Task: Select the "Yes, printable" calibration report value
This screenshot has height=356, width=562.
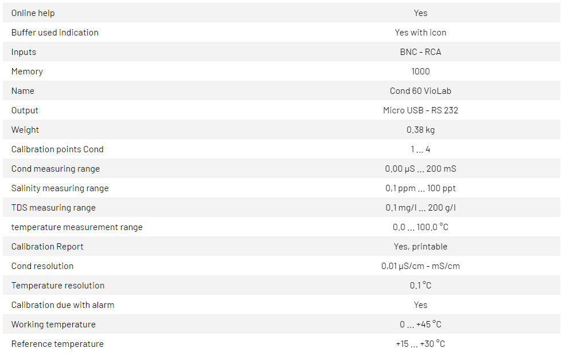Action: coord(420,247)
